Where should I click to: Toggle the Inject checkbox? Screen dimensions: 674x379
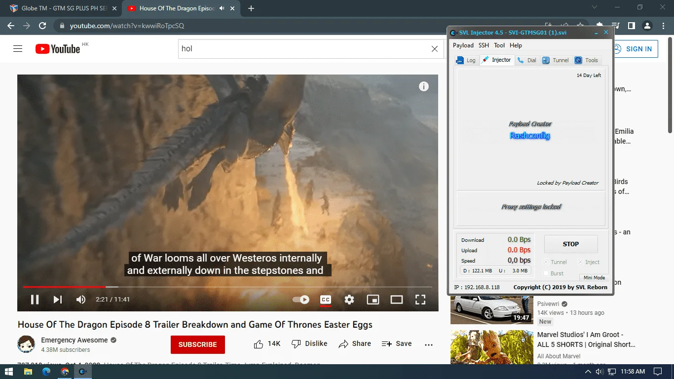580,262
